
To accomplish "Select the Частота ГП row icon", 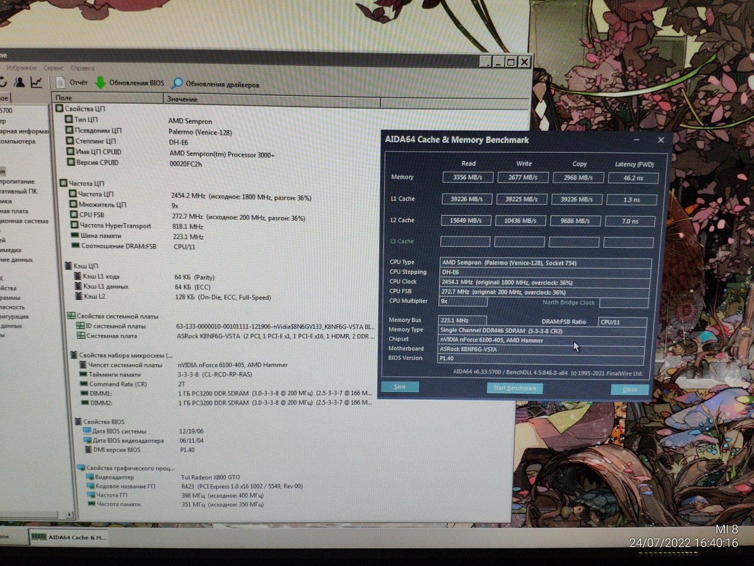I will pyautogui.click(x=91, y=495).
